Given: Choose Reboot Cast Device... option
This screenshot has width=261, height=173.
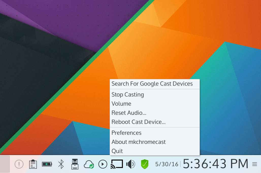Looking at the screenshot, I should (x=138, y=122).
